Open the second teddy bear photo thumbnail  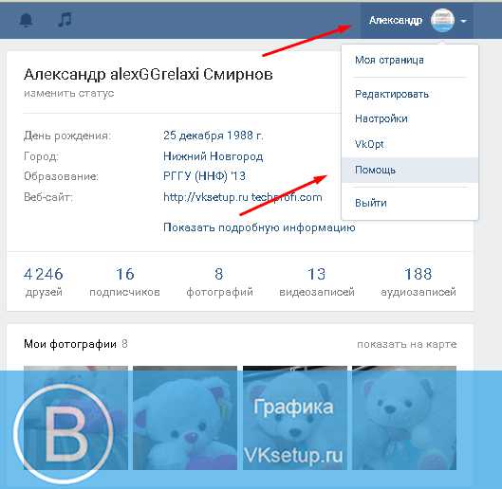[185, 418]
